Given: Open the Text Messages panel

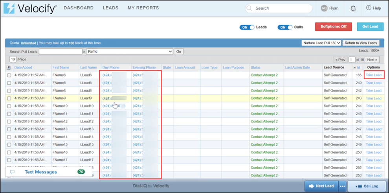Looking at the screenshot, I should coord(48,172).
